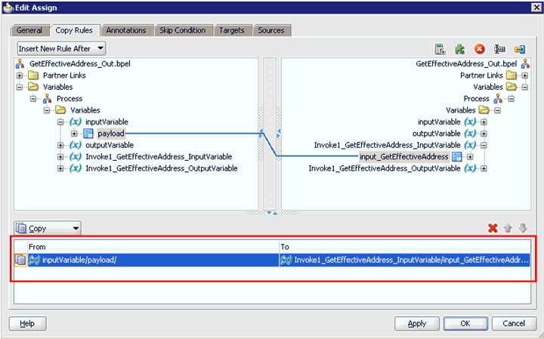Click the left Process node icon
Viewport: 544px width, 339px height.
[47, 98]
